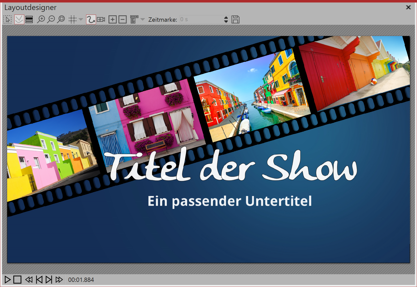Open the grid settings dropdown
Image resolution: width=417 pixels, height=287 pixels.
click(81, 19)
